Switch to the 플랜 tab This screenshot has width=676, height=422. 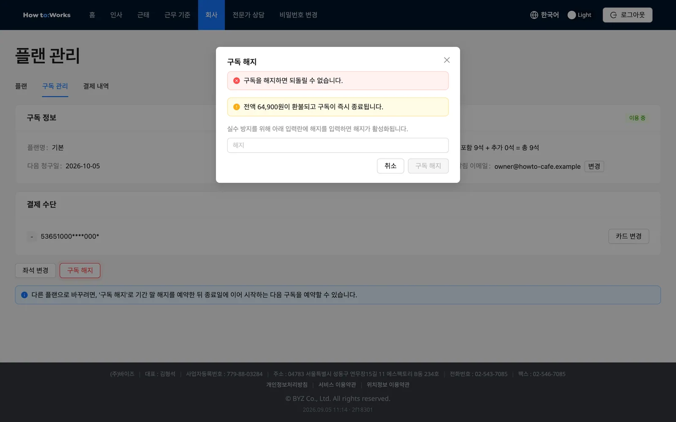click(21, 86)
